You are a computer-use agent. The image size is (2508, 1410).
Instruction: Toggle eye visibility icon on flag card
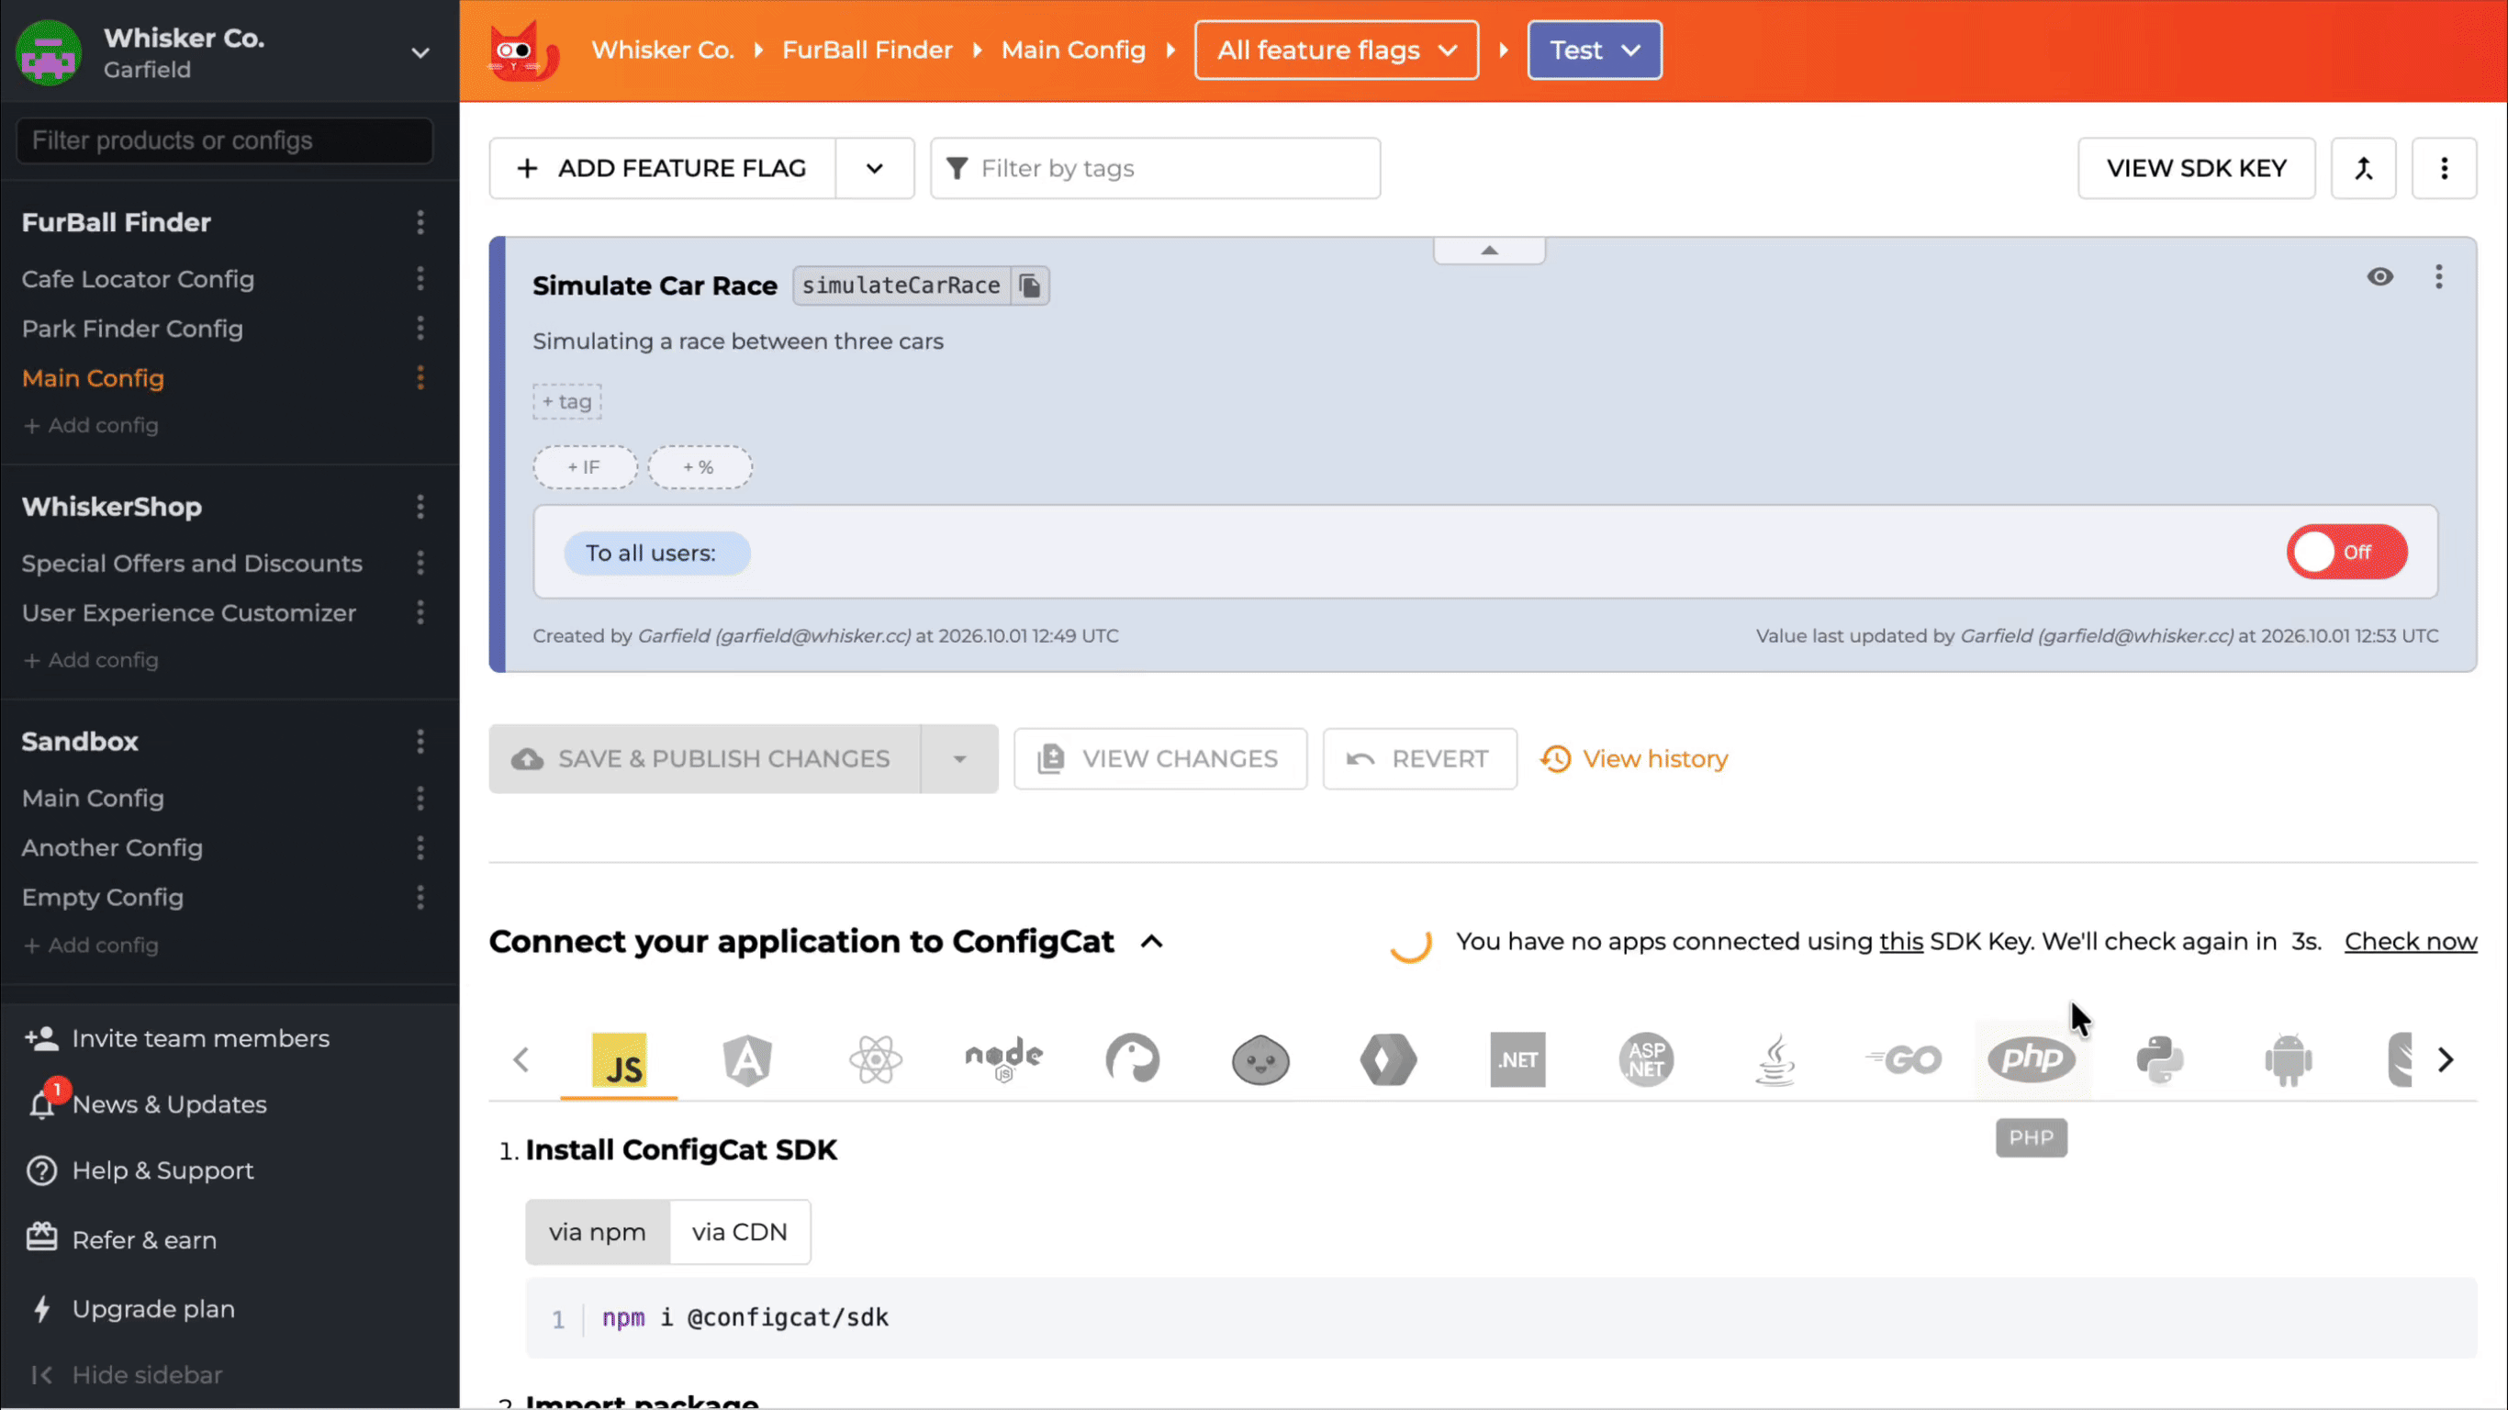(x=2380, y=276)
